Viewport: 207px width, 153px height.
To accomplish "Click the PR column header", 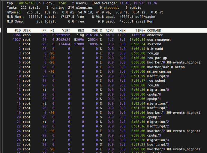I will tap(44, 31).
